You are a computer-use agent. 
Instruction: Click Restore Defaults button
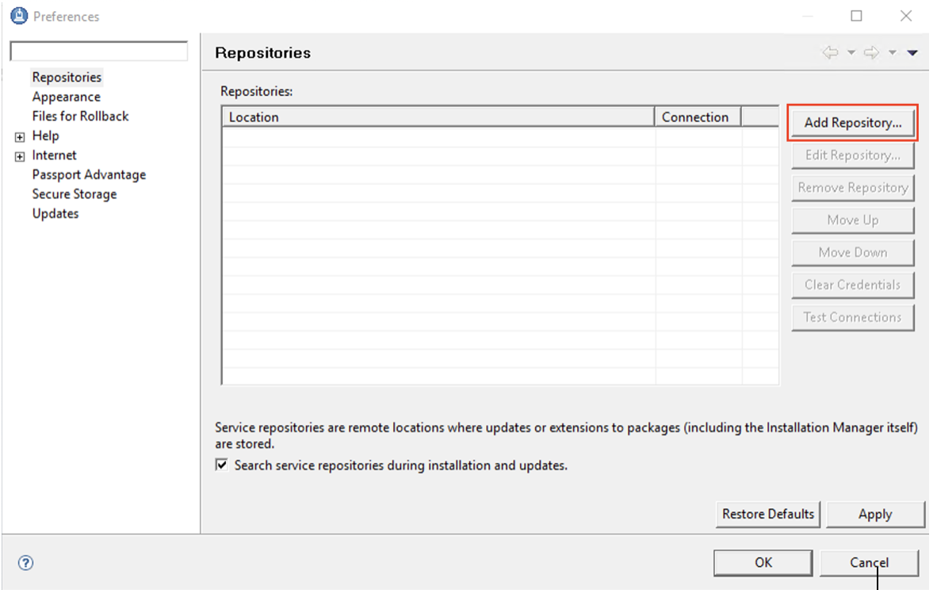point(768,514)
